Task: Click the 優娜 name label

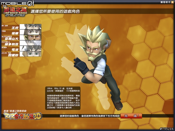Action: click(x=15, y=33)
